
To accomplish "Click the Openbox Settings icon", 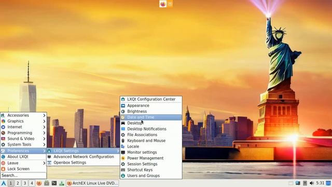I will 49,163.
